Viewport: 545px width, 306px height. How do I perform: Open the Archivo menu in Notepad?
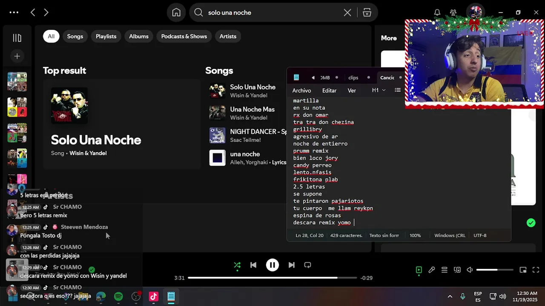click(x=301, y=91)
